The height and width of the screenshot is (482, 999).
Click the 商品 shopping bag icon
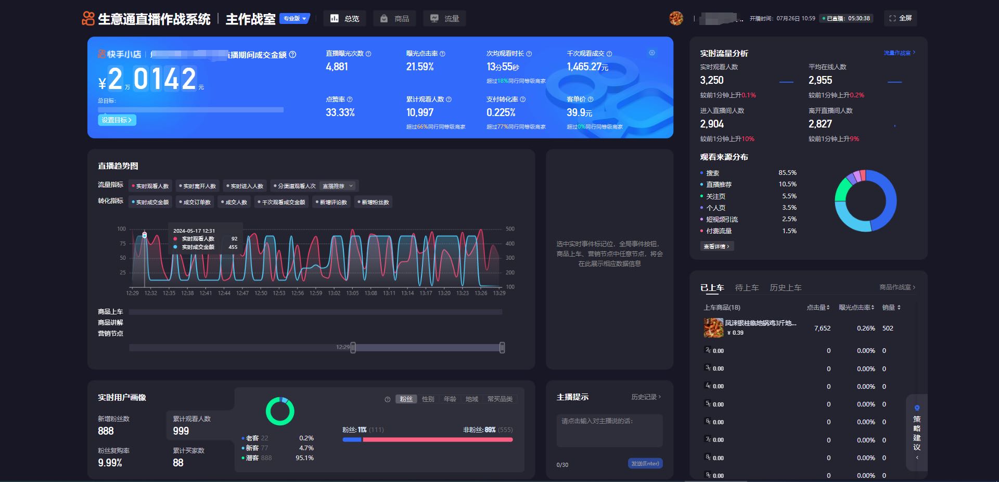click(x=384, y=18)
